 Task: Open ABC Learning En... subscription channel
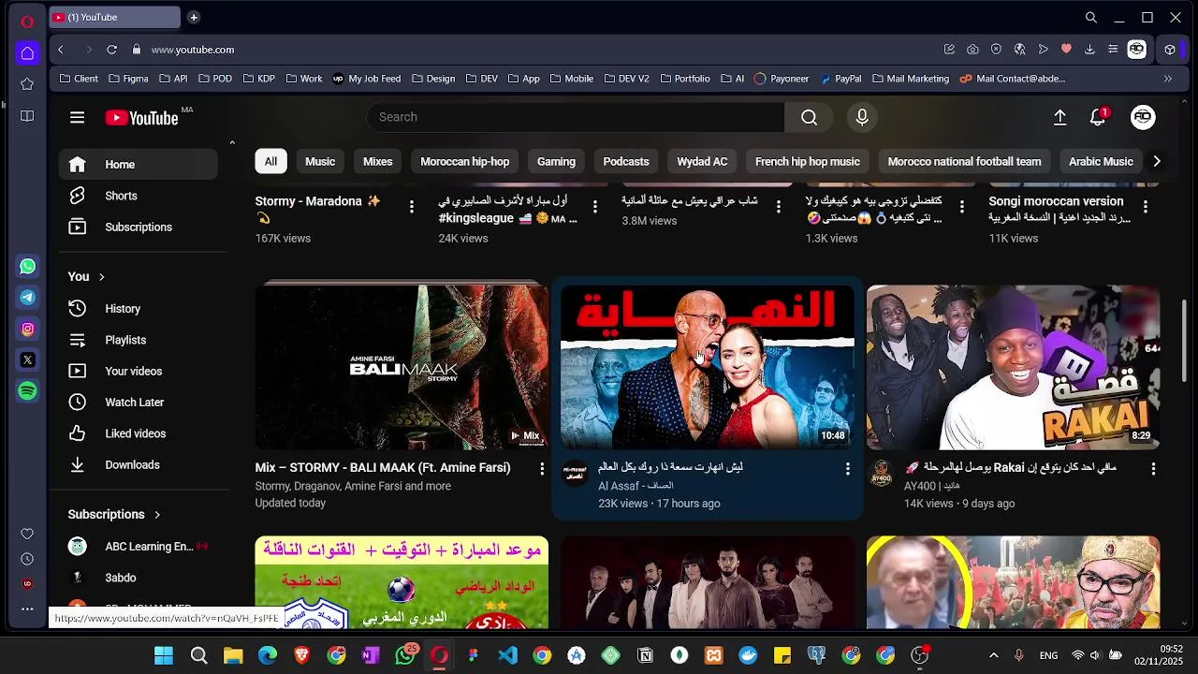coord(139,547)
